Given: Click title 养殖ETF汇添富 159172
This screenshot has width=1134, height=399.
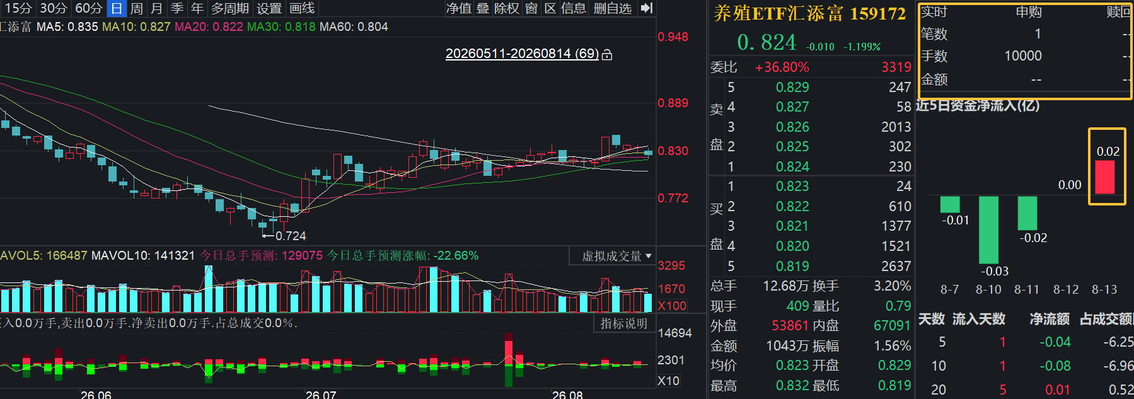Looking at the screenshot, I should 809,13.
